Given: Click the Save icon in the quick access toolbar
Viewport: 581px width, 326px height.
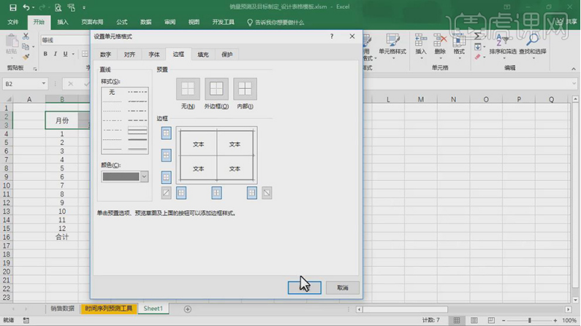Looking at the screenshot, I should coord(13,7).
